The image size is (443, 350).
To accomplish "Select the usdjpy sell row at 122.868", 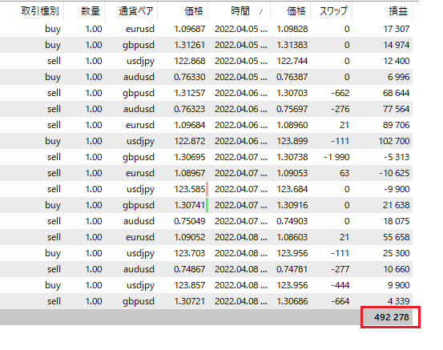I will pyautogui.click(x=206, y=61).
